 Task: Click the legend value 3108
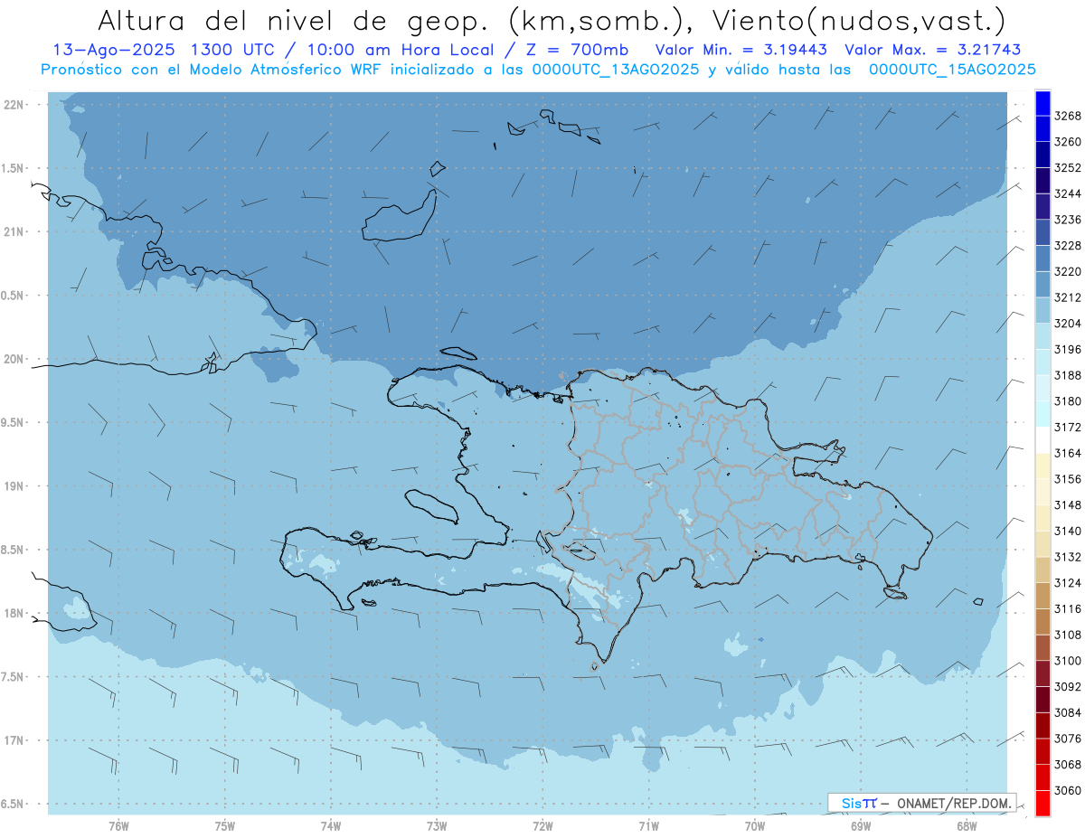(1068, 635)
